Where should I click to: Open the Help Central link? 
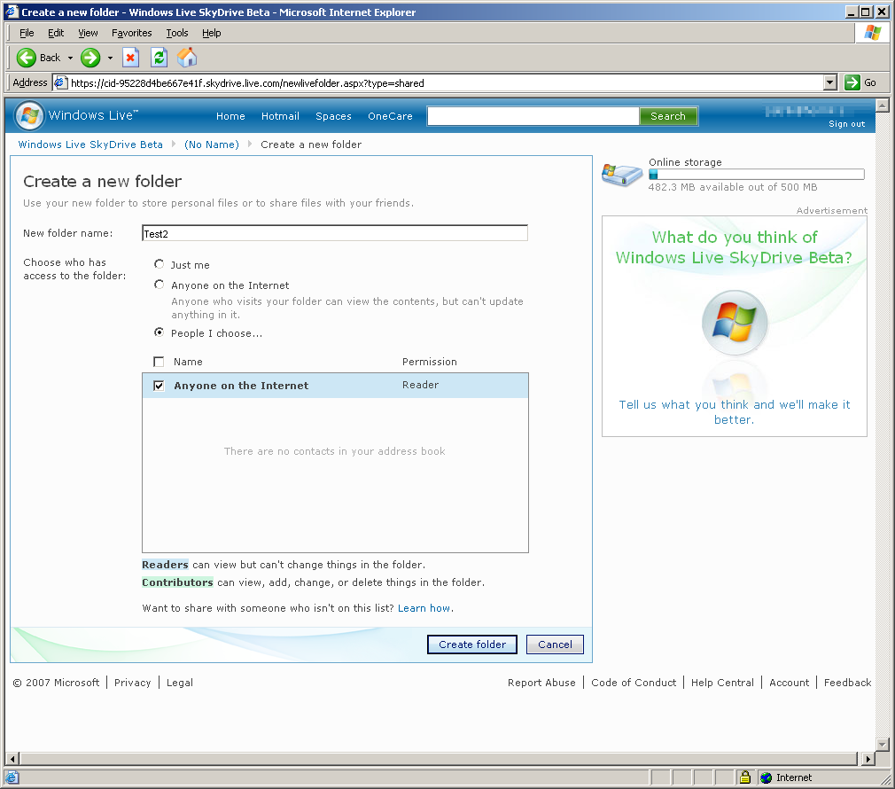[x=722, y=683]
